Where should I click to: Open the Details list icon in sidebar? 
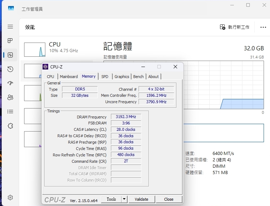[10, 112]
